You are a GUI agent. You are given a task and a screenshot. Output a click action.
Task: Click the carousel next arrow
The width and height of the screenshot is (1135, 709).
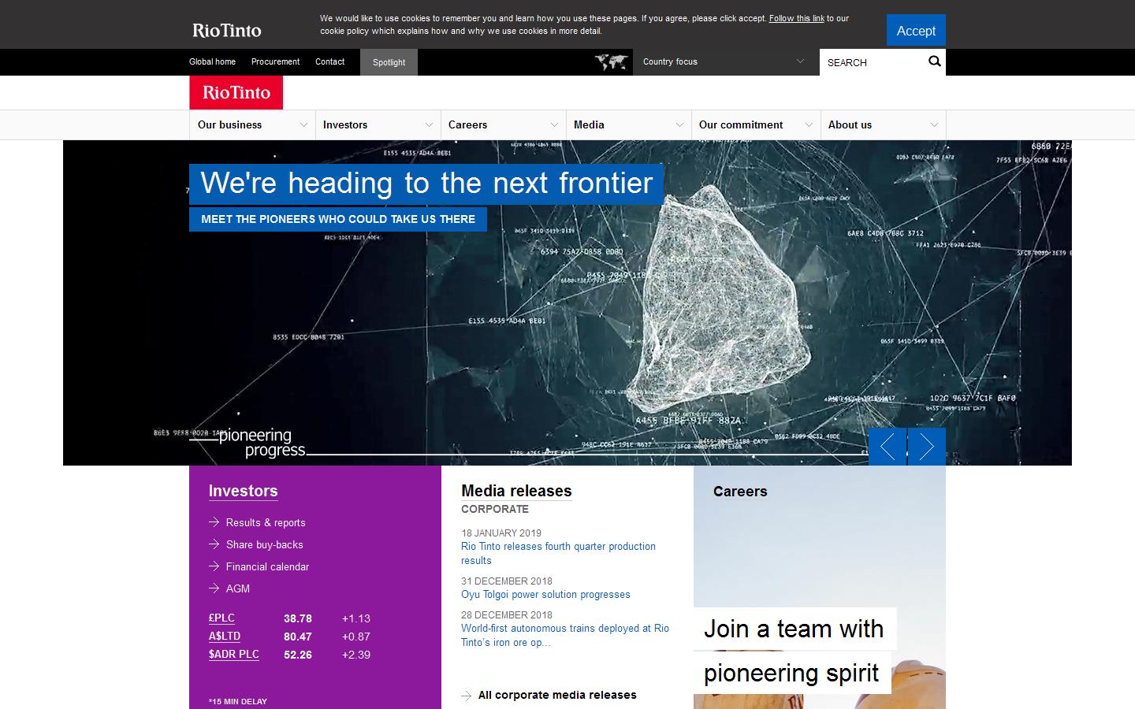[926, 447]
